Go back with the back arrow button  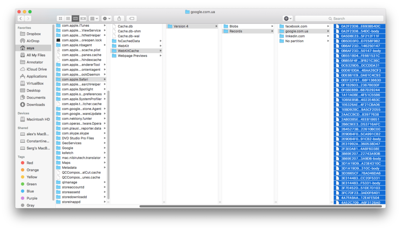click(21, 18)
